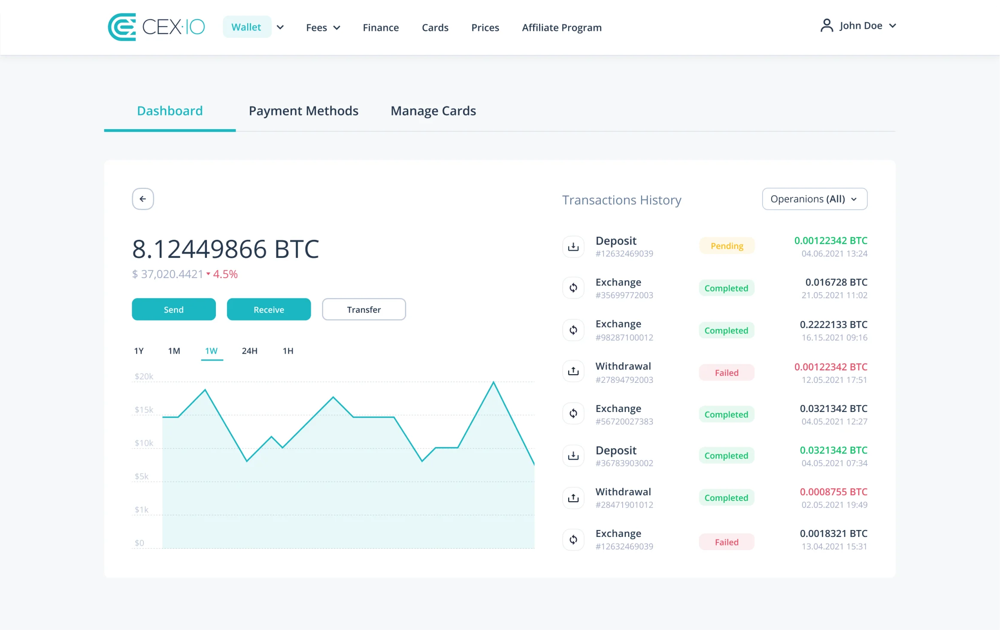1000x630 pixels.
Task: Click the exchange icon for transaction #12632469039 at bottom
Action: [x=573, y=539]
